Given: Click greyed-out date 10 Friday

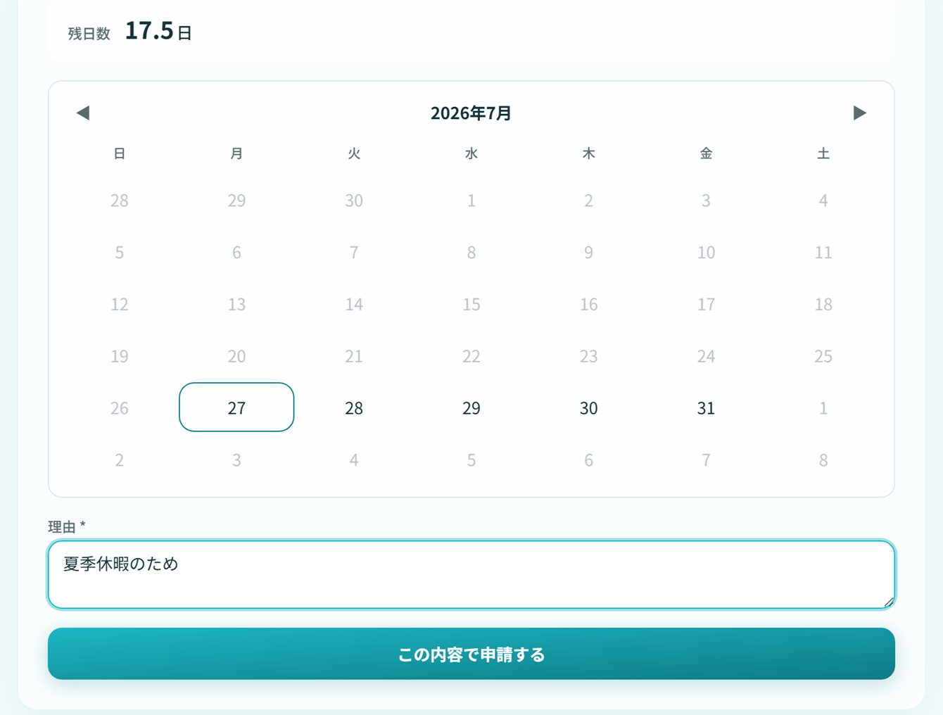Looking at the screenshot, I should point(706,252).
